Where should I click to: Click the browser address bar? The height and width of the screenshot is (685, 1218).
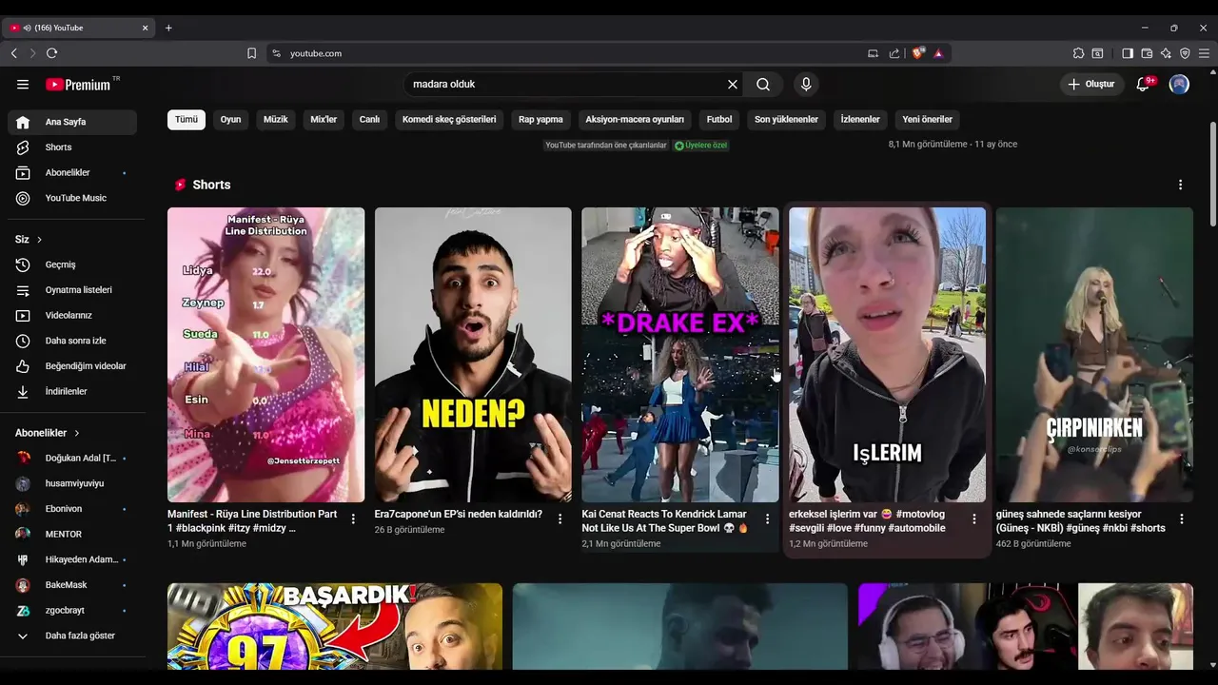pyautogui.click(x=571, y=53)
